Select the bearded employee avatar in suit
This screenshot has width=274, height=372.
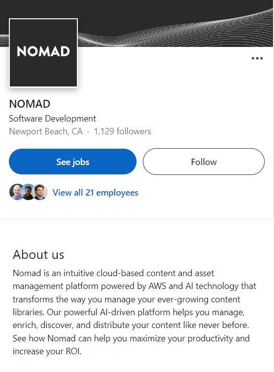click(40, 192)
